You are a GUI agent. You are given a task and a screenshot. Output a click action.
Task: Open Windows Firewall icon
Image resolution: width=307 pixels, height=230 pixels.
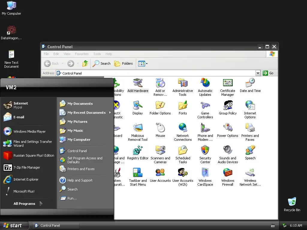pos(228,177)
